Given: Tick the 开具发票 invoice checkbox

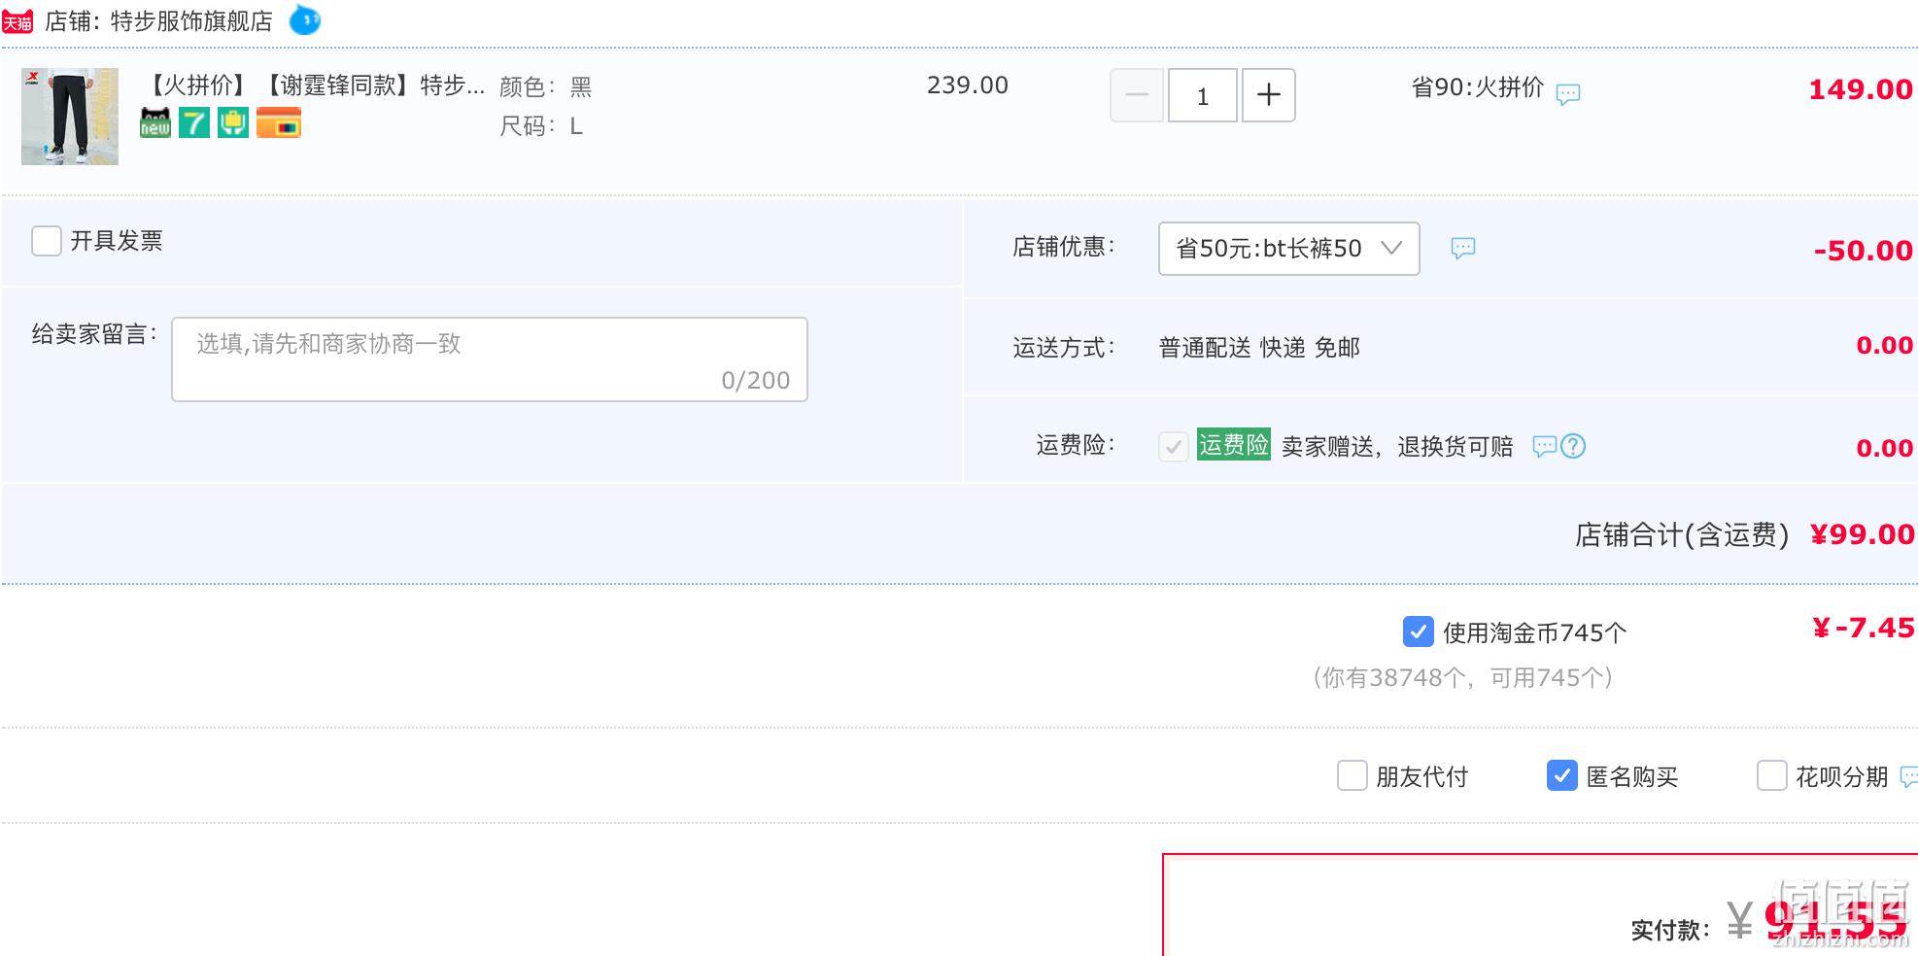Looking at the screenshot, I should [47, 241].
